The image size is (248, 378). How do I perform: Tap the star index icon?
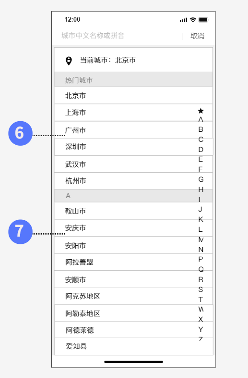(201, 111)
